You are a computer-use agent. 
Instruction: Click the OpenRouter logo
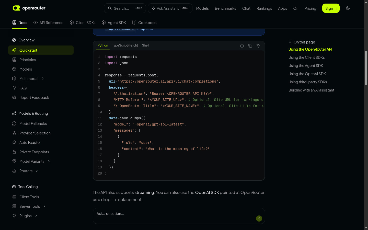tap(29, 8)
